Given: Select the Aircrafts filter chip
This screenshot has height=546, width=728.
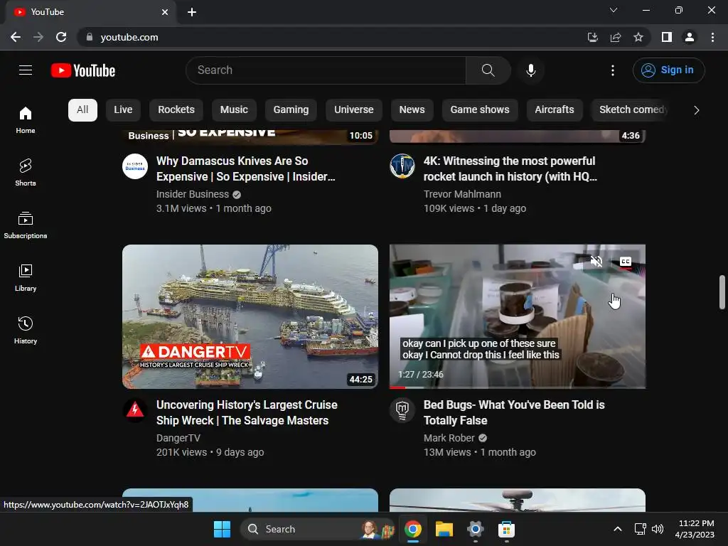Looking at the screenshot, I should click(555, 110).
